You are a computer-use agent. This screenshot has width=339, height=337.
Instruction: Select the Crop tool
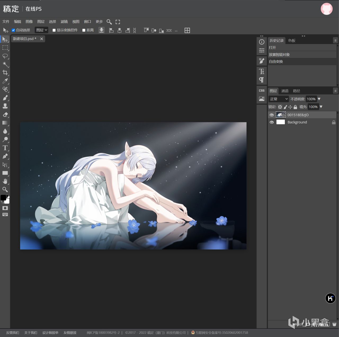[5, 73]
